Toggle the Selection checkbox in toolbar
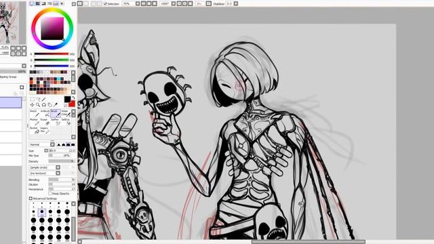The height and width of the screenshot is (244, 434). coord(105,3)
